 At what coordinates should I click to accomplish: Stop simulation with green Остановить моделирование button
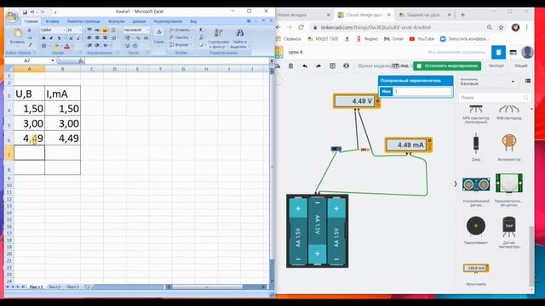click(x=447, y=65)
